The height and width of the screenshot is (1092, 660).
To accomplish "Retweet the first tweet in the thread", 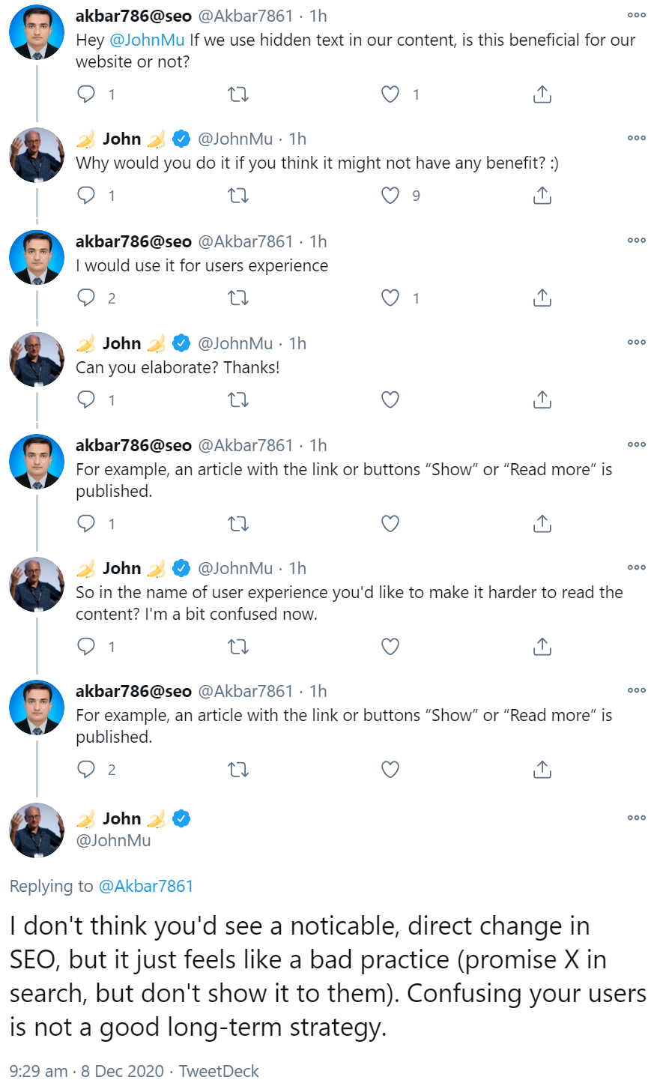I will point(238,94).
